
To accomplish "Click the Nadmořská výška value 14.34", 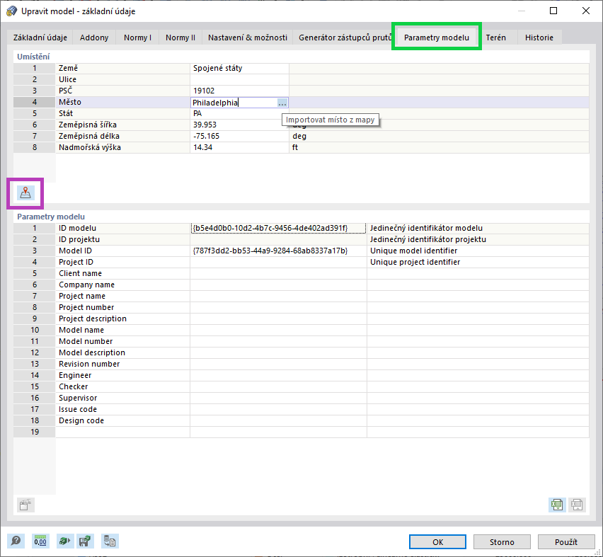I will (x=239, y=147).
